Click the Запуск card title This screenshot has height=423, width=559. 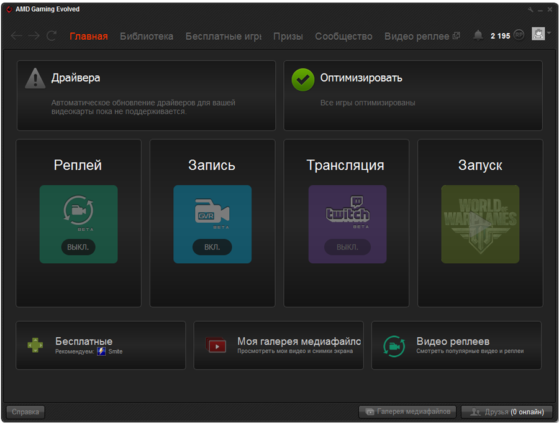pos(480,165)
